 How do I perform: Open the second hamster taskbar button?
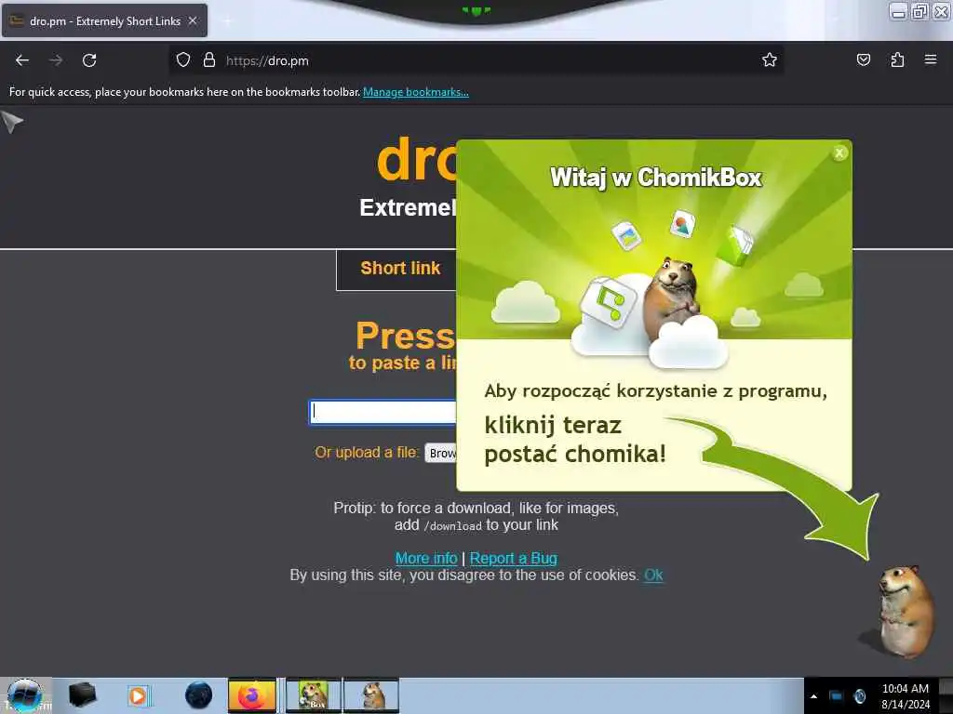(x=371, y=695)
